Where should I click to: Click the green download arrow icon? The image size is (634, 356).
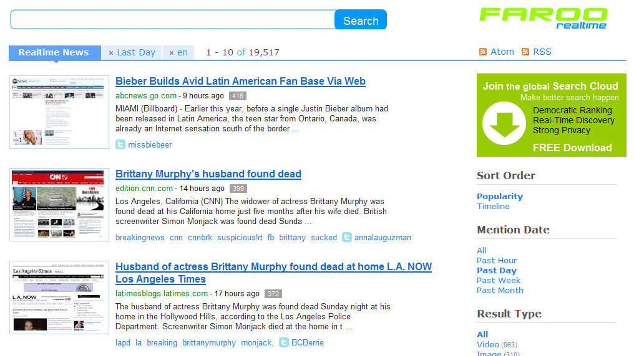(504, 123)
